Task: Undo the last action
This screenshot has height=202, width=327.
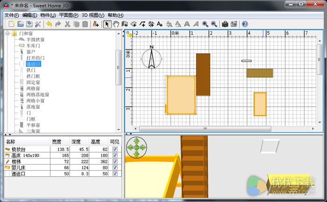Action: 49,24
